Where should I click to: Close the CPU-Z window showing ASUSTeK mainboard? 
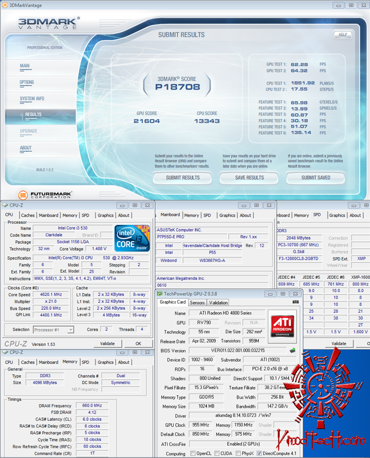pos(269,205)
